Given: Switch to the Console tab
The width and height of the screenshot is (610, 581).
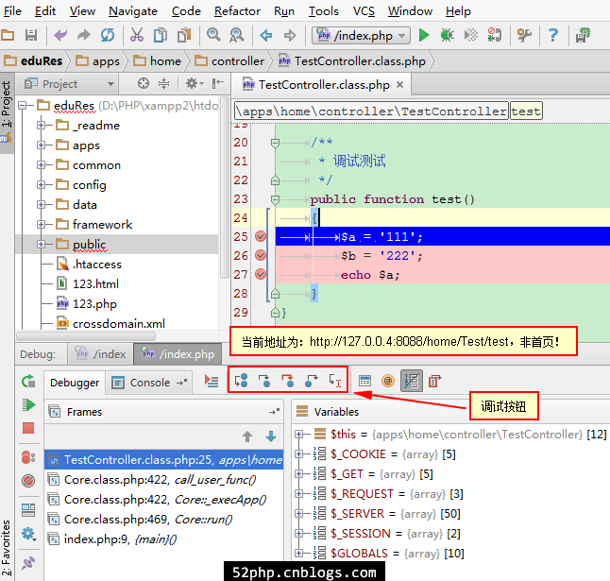Looking at the screenshot, I should 149,383.
